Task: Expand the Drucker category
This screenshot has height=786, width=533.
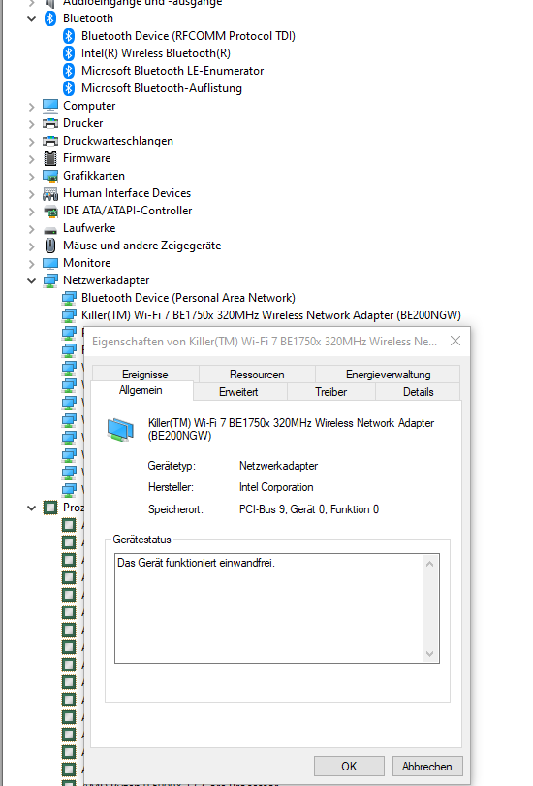Action: [32, 124]
